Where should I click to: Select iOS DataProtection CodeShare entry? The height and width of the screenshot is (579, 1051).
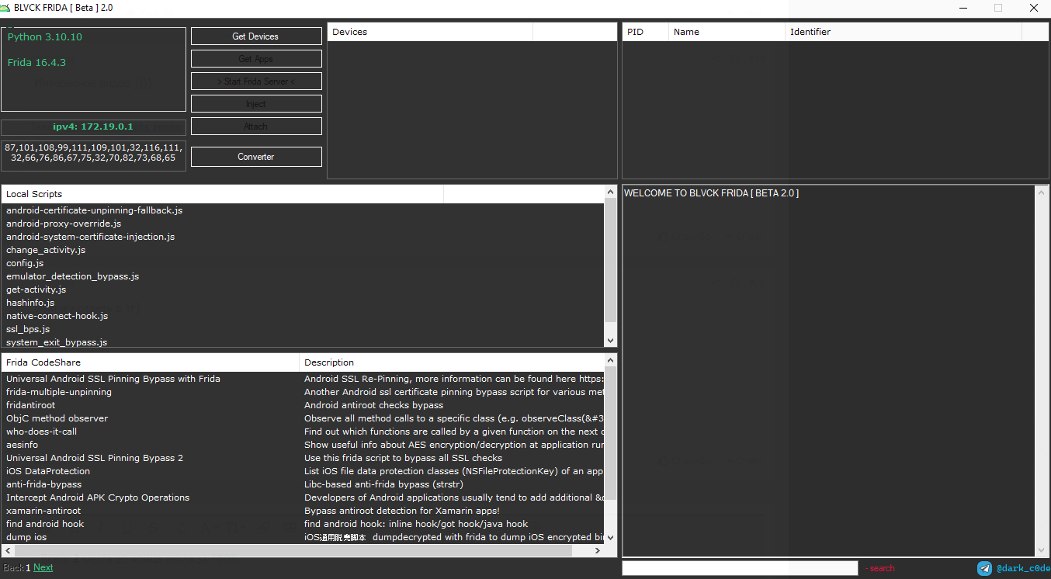tap(48, 471)
